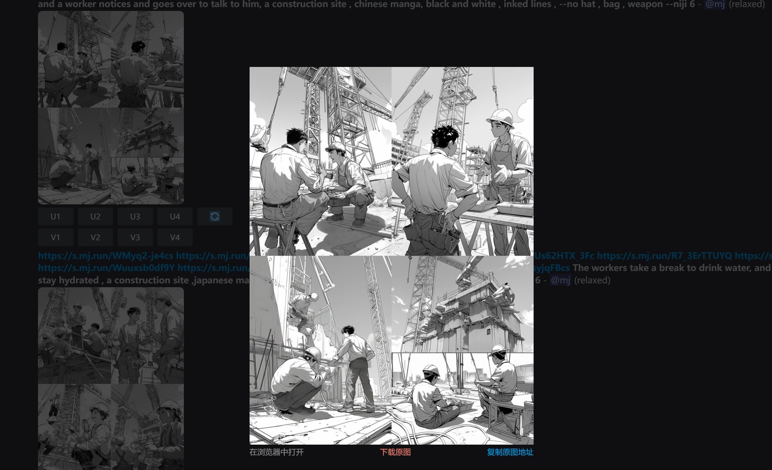Click the U4 upscale button
Image resolution: width=772 pixels, height=470 pixels.
(175, 217)
